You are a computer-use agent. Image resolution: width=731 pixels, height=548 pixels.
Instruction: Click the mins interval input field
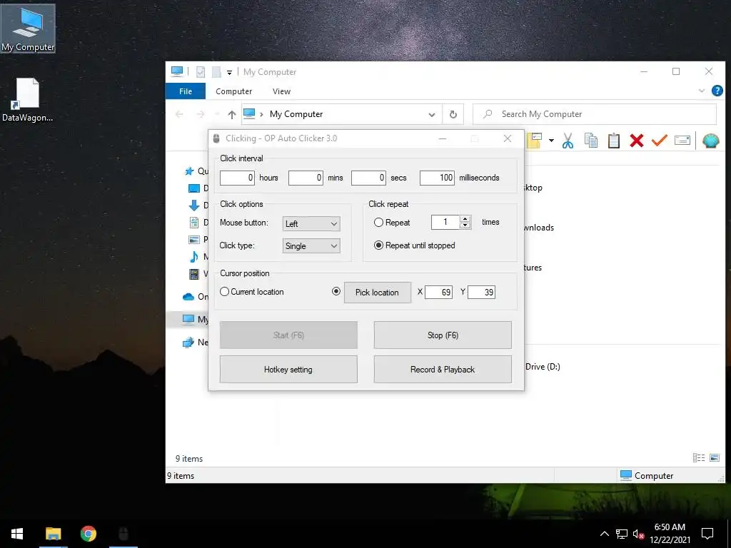(x=306, y=178)
